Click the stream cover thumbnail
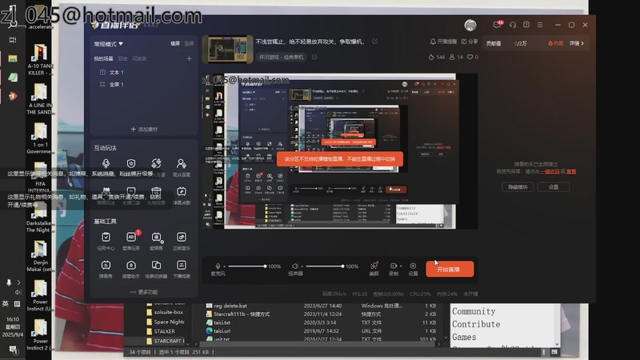Viewport: 640px width, 360px height. [x=228, y=49]
